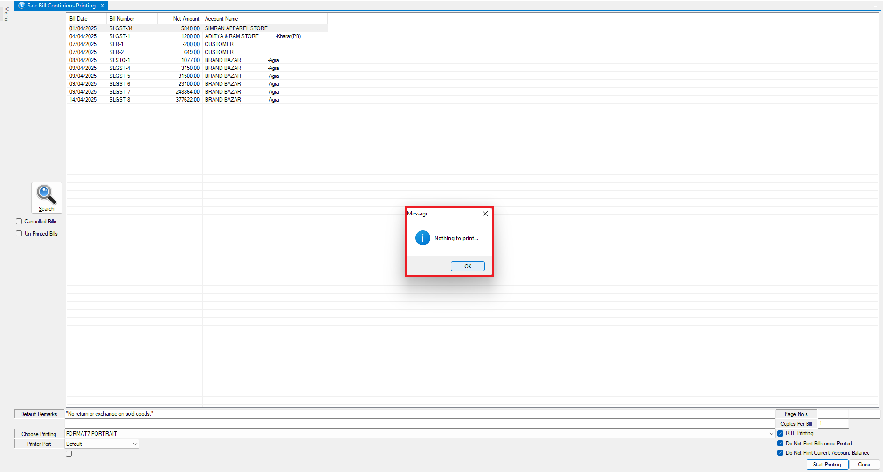
Task: Click the Copies Per Bill input field
Action: [x=833, y=424]
